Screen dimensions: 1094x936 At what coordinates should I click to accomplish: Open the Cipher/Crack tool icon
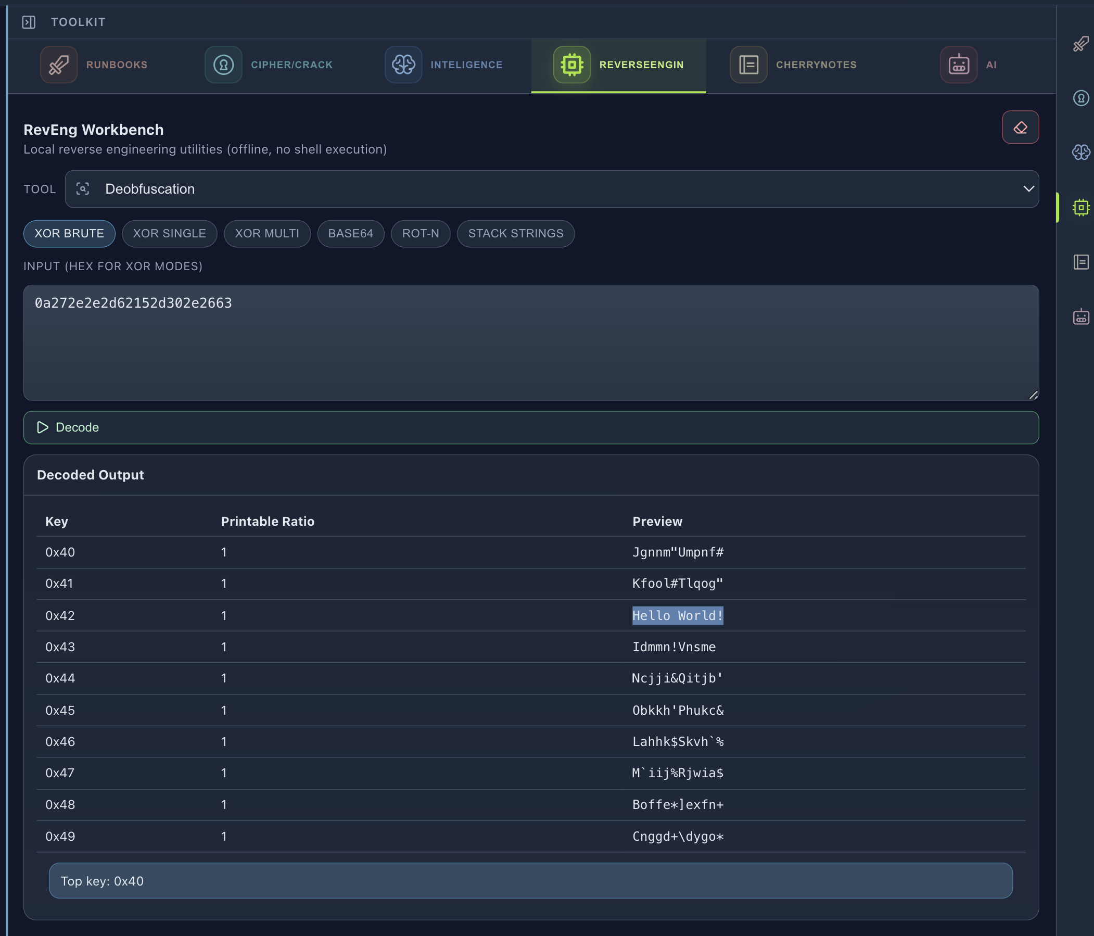coord(223,65)
